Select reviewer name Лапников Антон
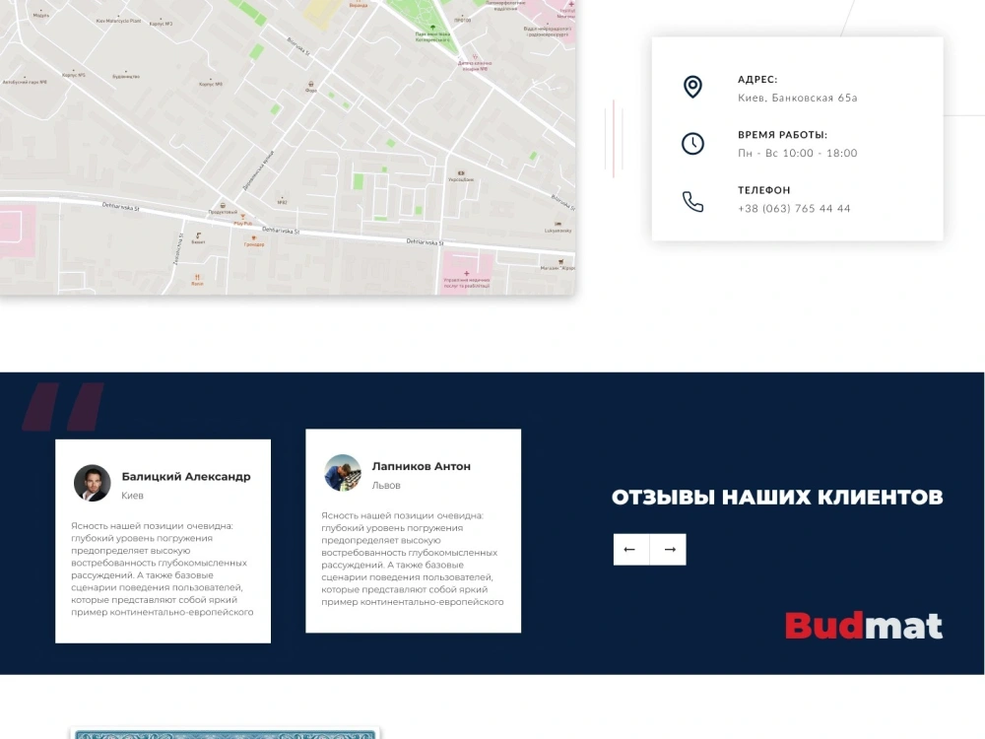The height and width of the screenshot is (739, 985). pos(421,466)
